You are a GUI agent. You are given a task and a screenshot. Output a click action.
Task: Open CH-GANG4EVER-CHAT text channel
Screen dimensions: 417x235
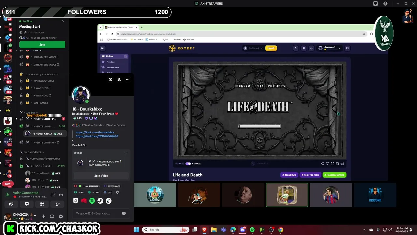pyautogui.click(x=42, y=159)
